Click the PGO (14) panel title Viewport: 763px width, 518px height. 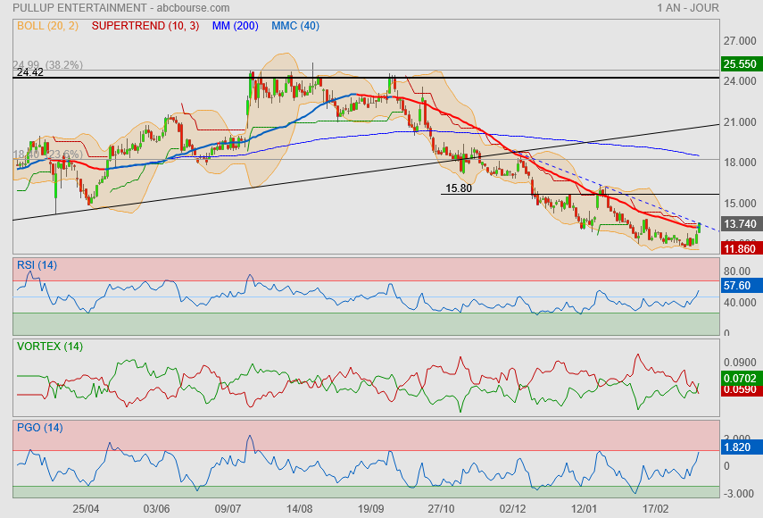click(x=40, y=428)
